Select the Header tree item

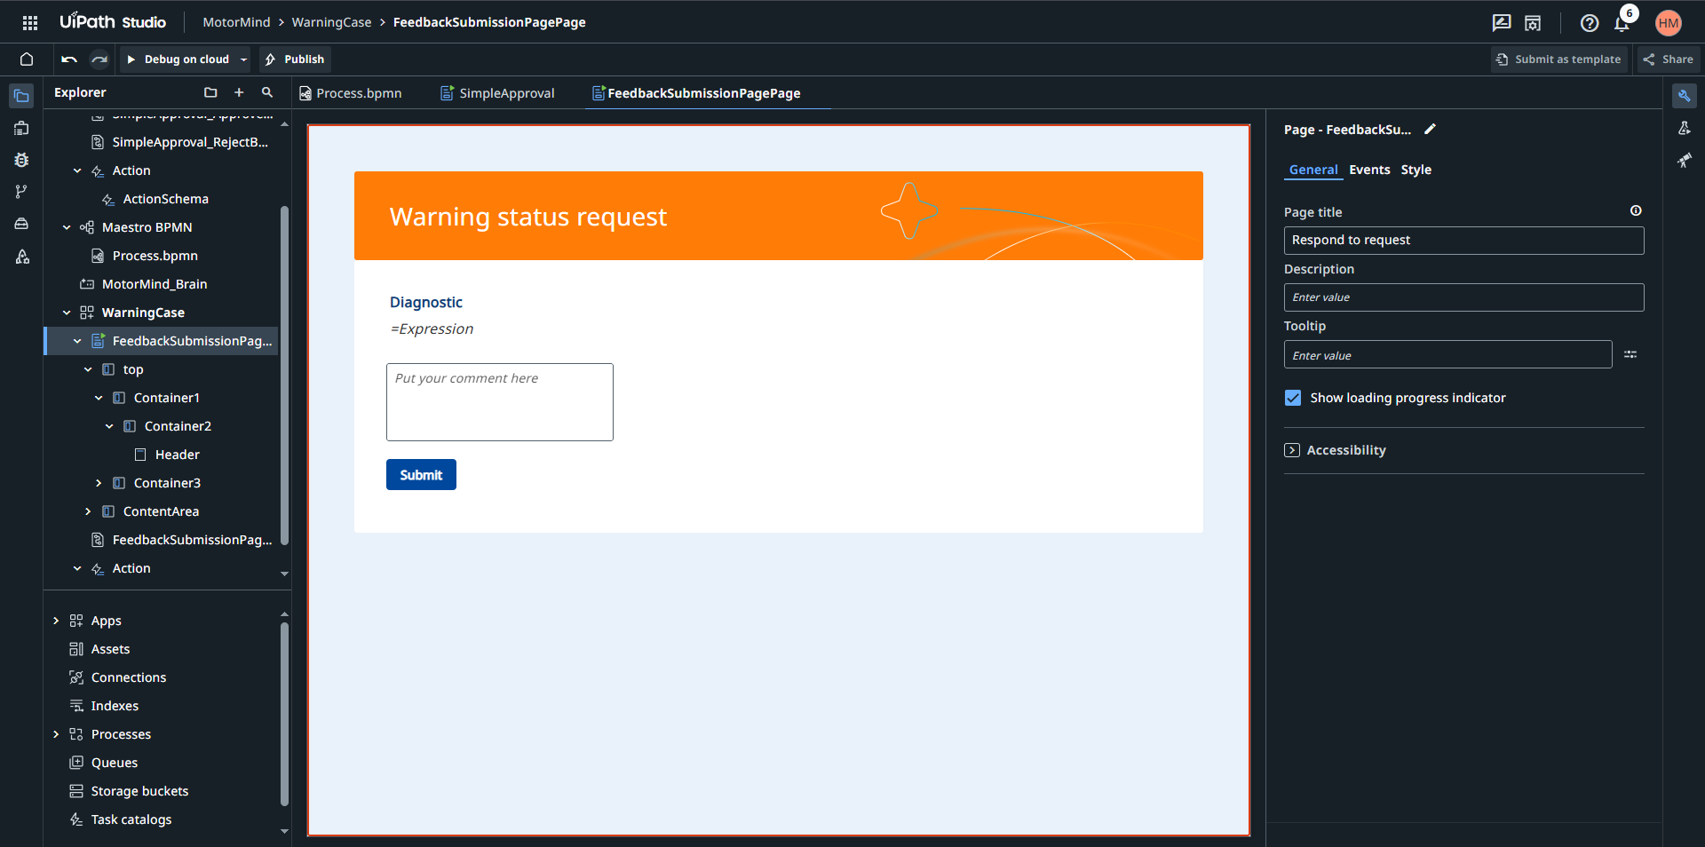(x=178, y=455)
